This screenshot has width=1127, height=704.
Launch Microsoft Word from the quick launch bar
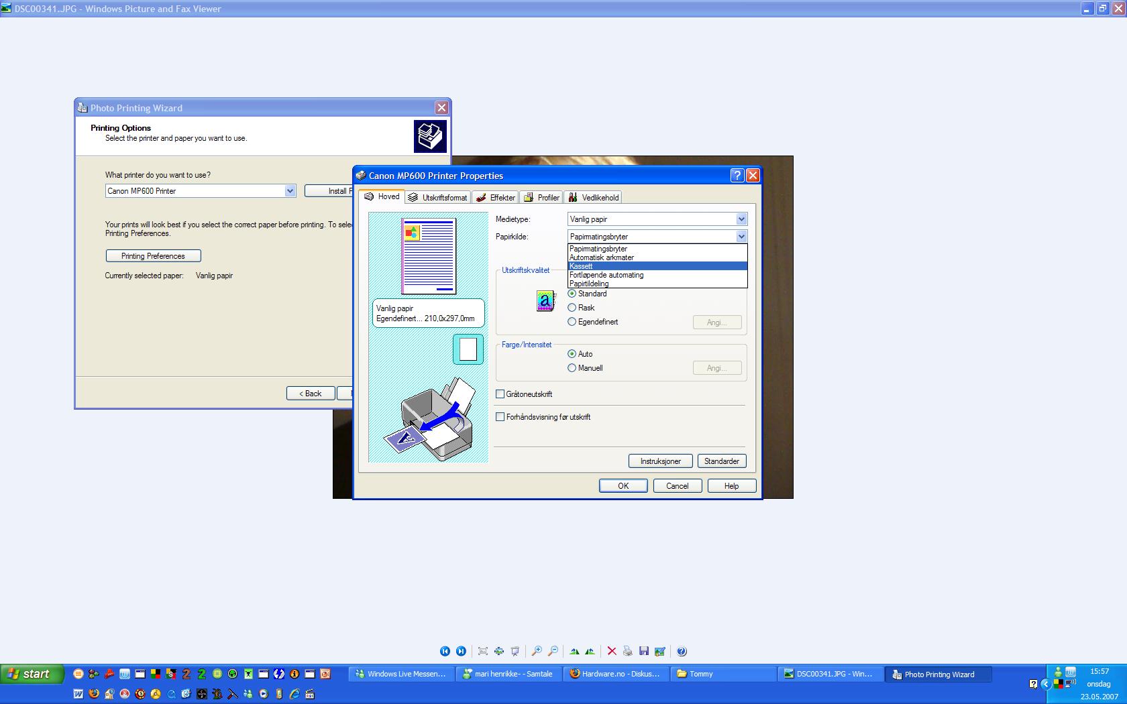[x=78, y=694]
